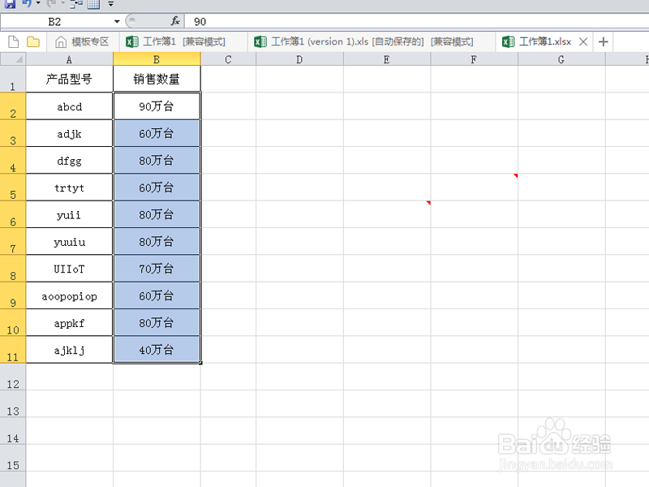This screenshot has width=649, height=487.
Task: Open the 模板专区 home tab
Action: [82, 42]
